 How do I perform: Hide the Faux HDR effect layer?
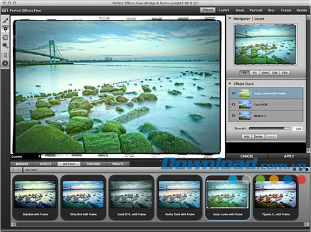click(x=234, y=104)
